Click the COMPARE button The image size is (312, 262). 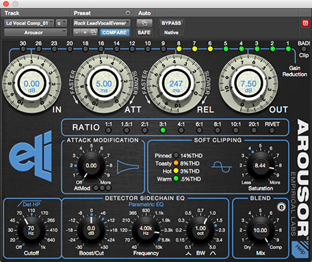click(114, 33)
